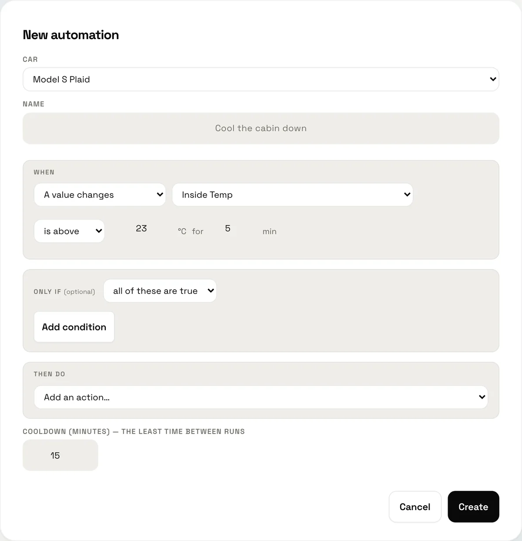
Task: Open the 'Inside Temp' value dropdown
Action: pos(293,195)
